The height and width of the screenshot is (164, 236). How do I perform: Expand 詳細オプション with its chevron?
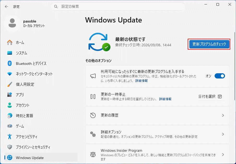click(223, 134)
